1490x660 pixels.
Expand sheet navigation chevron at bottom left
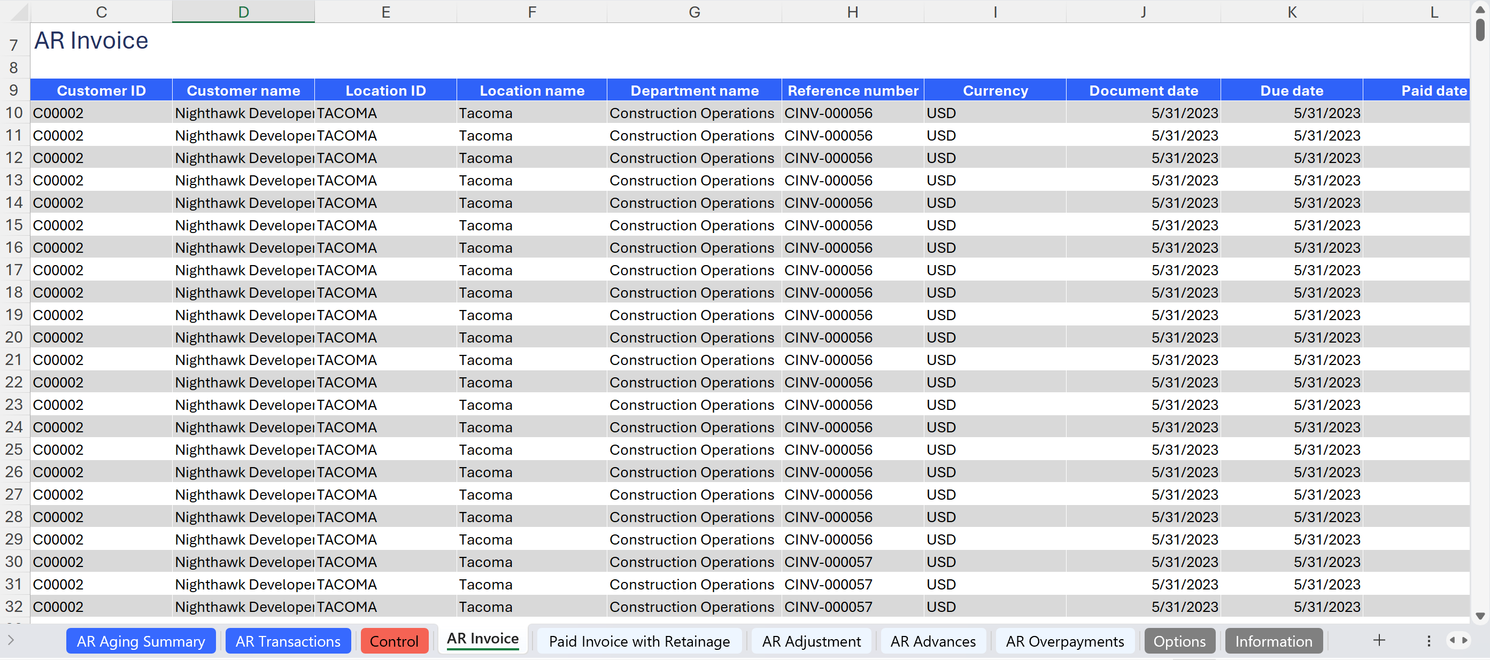10,640
